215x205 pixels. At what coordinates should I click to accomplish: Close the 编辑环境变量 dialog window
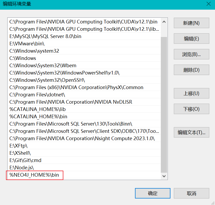point(208,4)
